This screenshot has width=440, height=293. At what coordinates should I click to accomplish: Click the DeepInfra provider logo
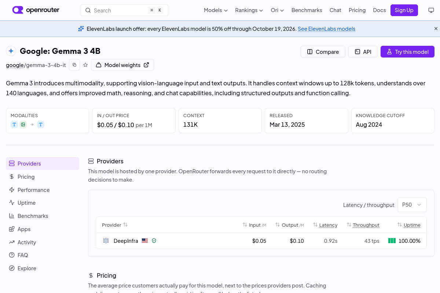[106, 241]
